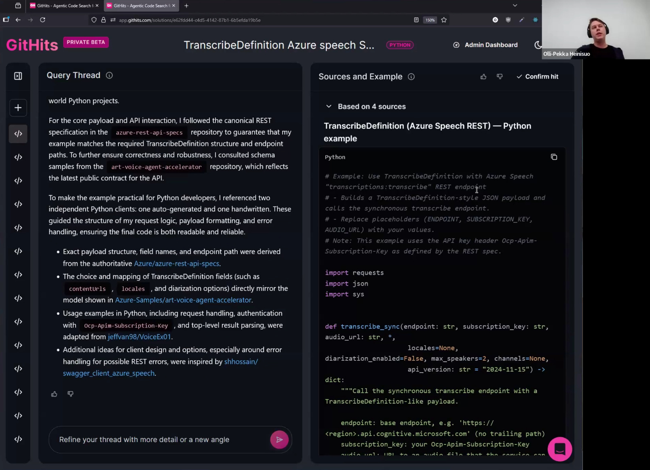Image resolution: width=650 pixels, height=470 pixels.
Task: Open the pink chat support widget
Action: (560, 449)
